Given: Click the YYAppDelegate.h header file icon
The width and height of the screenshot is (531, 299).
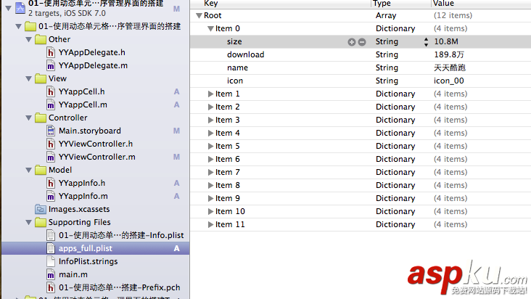Looking at the screenshot, I should [51, 52].
